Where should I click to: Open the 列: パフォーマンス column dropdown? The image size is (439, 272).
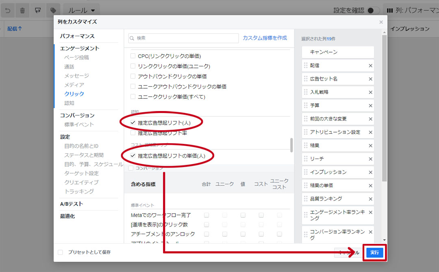pos(411,11)
